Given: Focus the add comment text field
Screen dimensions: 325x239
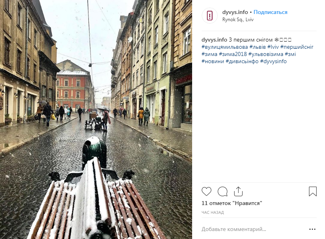Looking at the screenshot, I should pos(254,229).
